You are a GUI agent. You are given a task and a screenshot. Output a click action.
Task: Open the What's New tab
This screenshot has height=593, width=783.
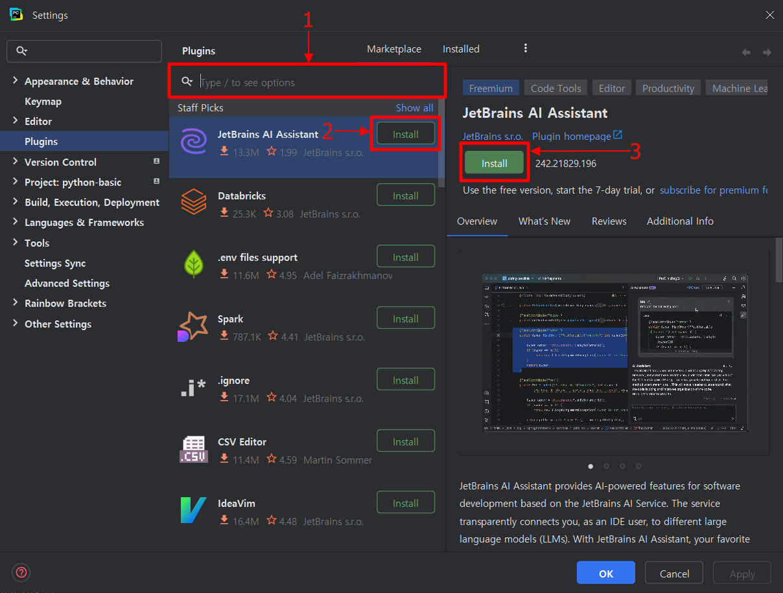544,221
